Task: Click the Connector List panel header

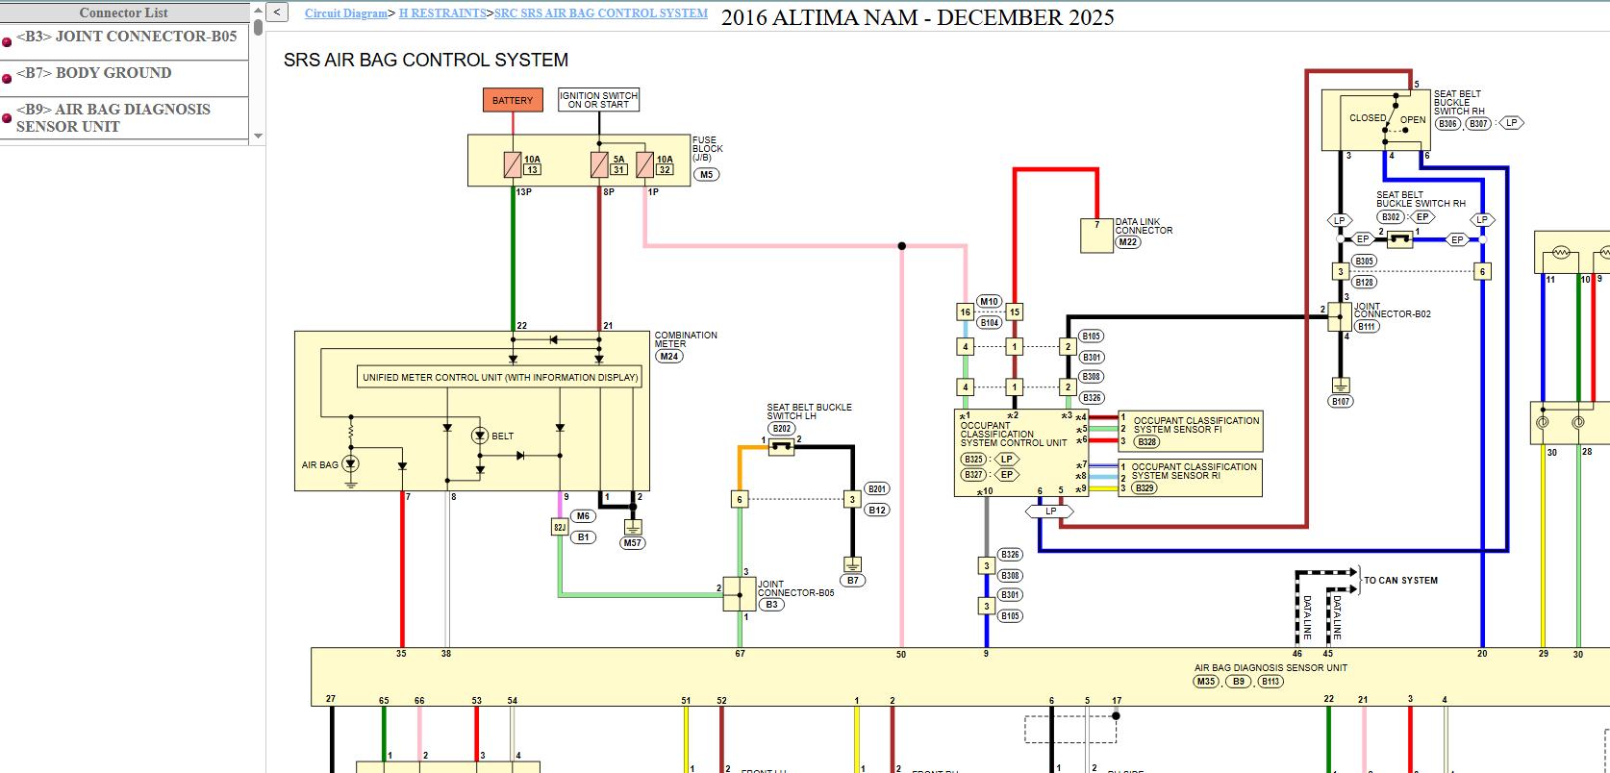Action: click(124, 12)
